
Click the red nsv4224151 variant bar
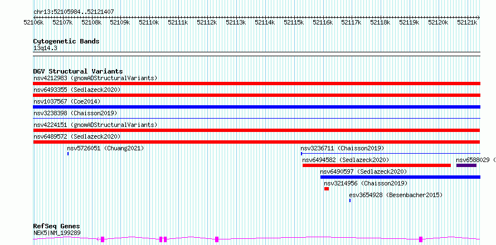[x=256, y=130]
